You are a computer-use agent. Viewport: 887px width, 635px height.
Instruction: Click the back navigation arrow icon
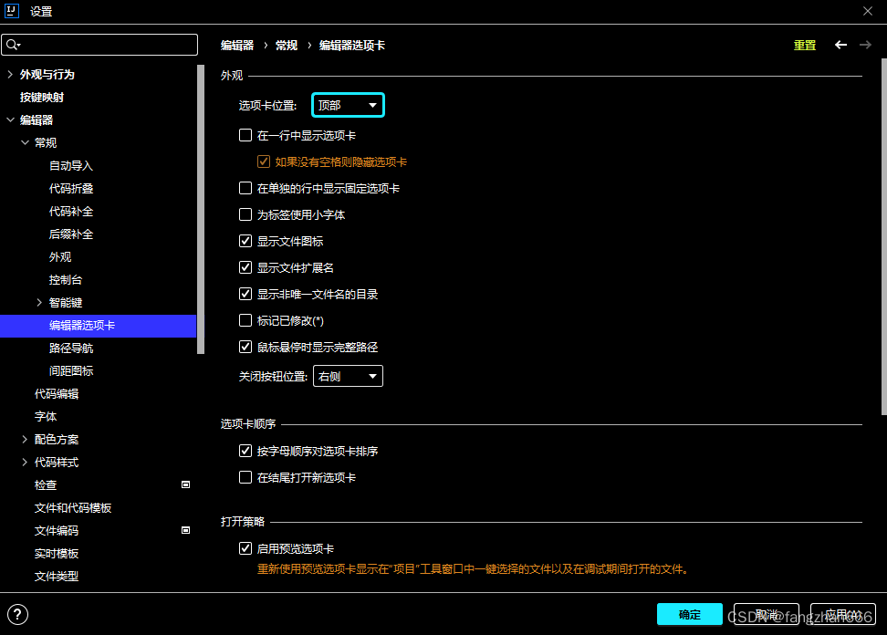point(840,45)
